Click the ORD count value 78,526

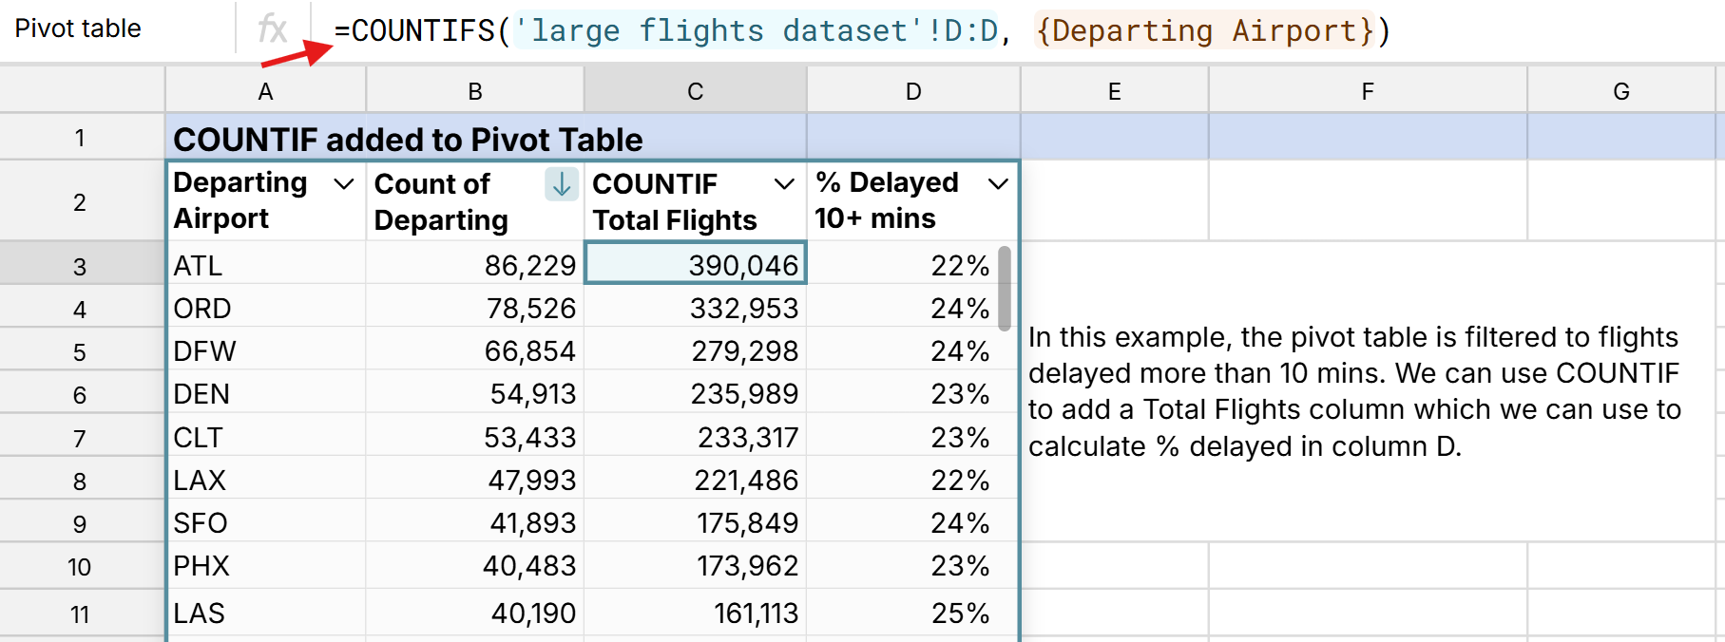pyautogui.click(x=474, y=309)
